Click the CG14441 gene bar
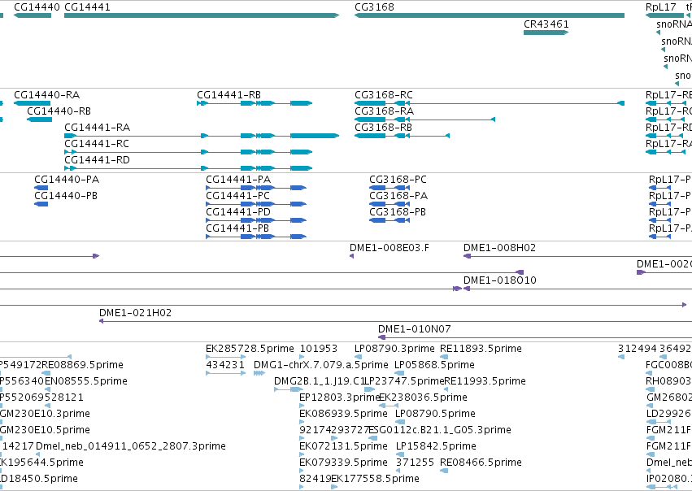692x491 pixels. [x=202, y=15]
